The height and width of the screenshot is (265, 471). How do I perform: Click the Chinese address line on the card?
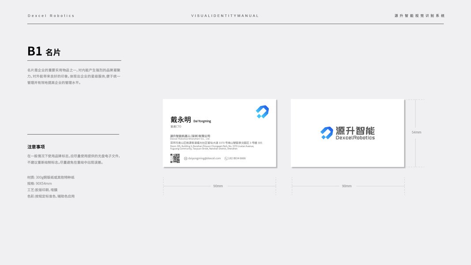click(x=216, y=143)
